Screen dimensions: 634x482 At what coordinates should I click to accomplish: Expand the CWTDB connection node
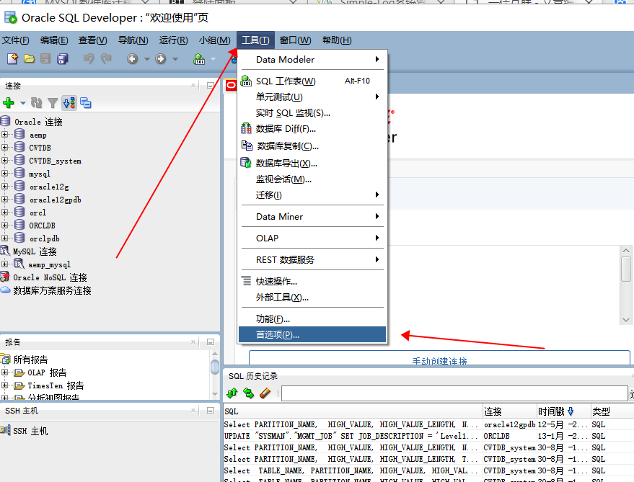[x=5, y=147]
